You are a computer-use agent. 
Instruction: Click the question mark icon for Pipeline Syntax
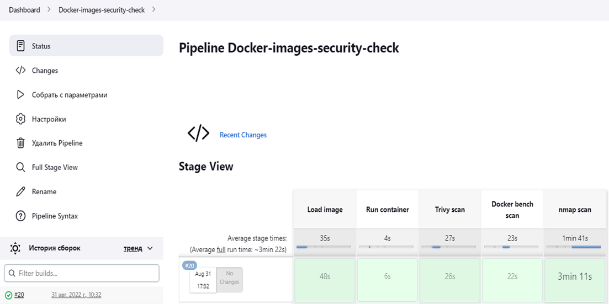coord(20,216)
